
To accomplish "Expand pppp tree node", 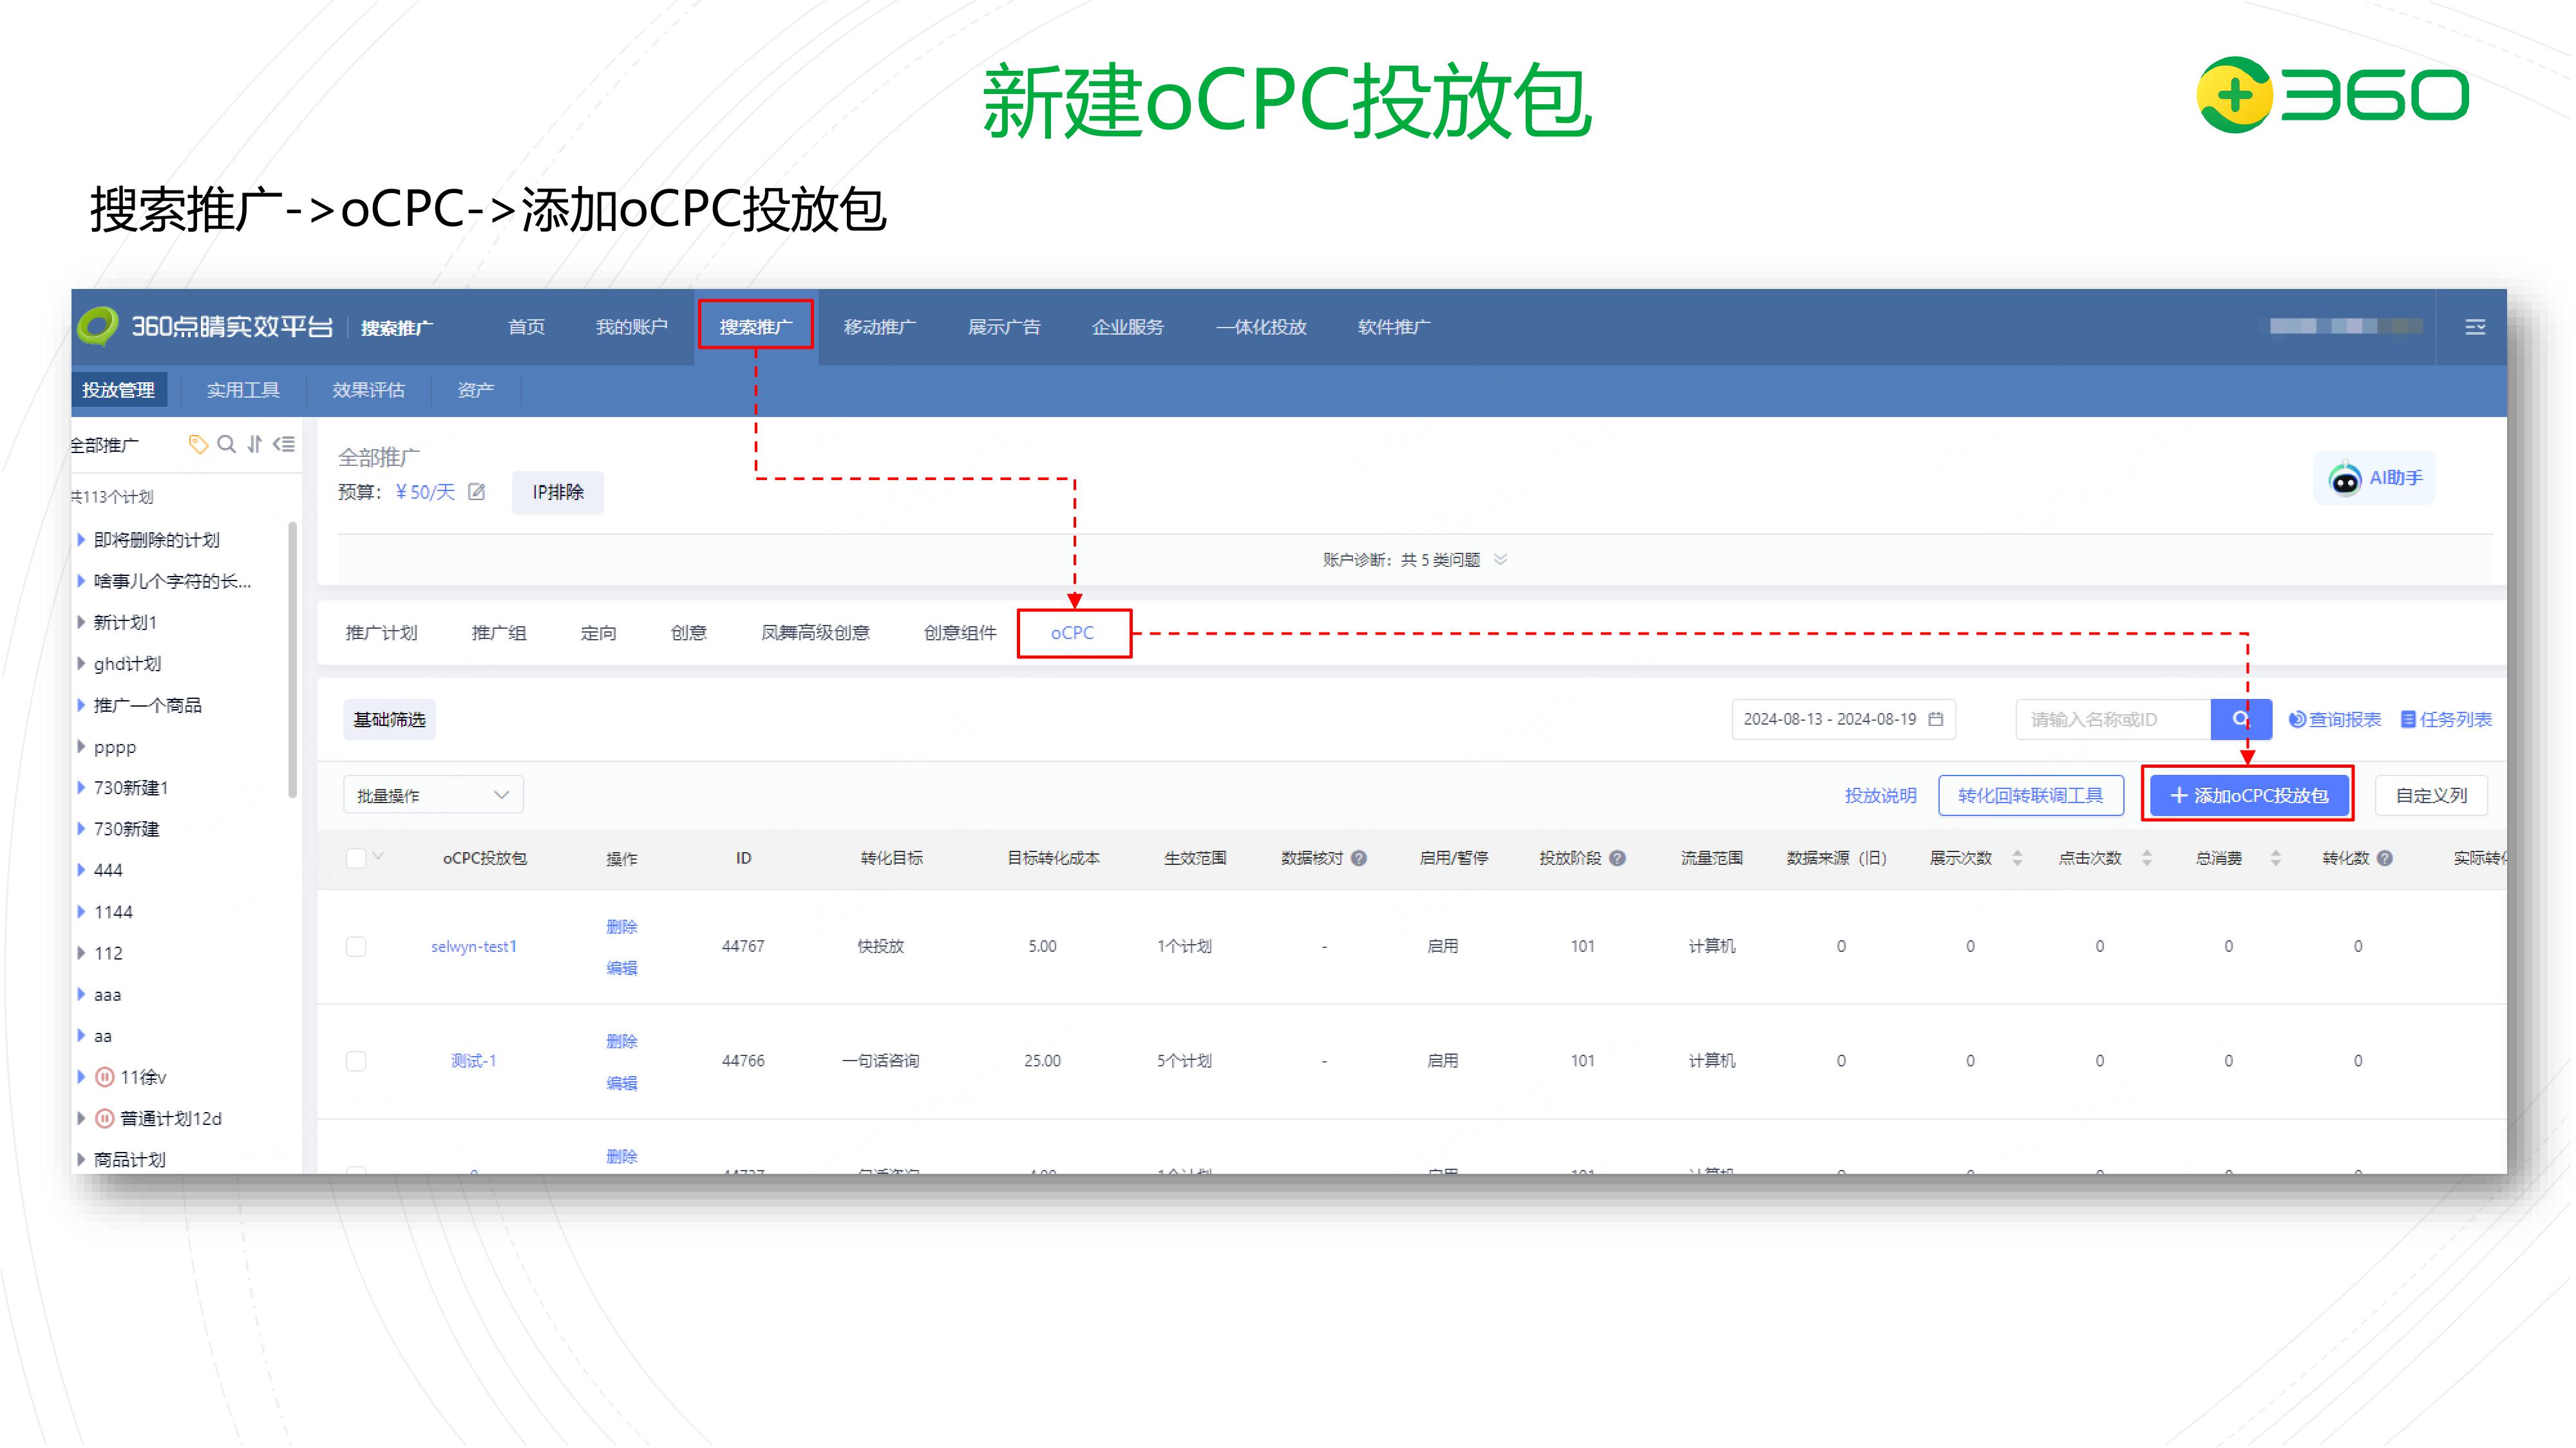I will coord(81,747).
